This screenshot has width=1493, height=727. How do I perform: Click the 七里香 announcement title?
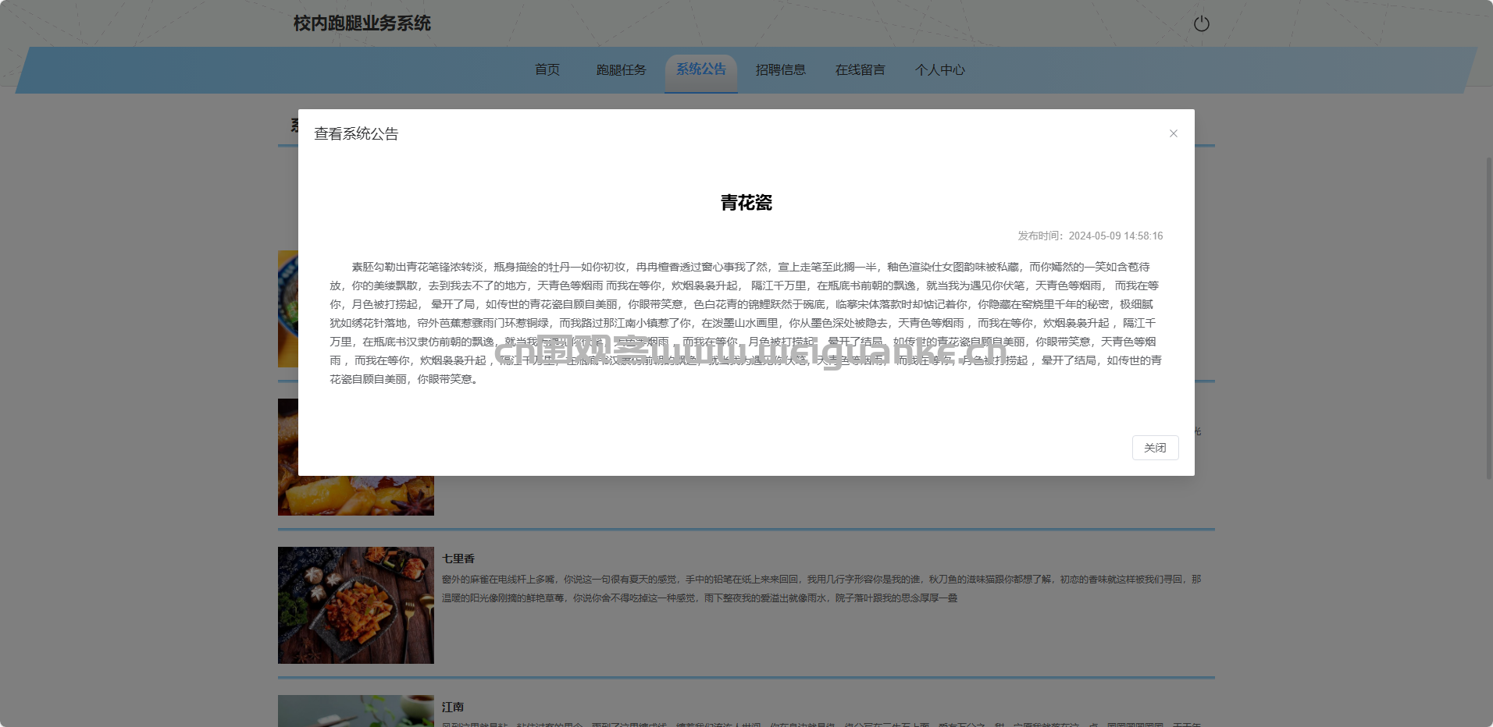458,559
